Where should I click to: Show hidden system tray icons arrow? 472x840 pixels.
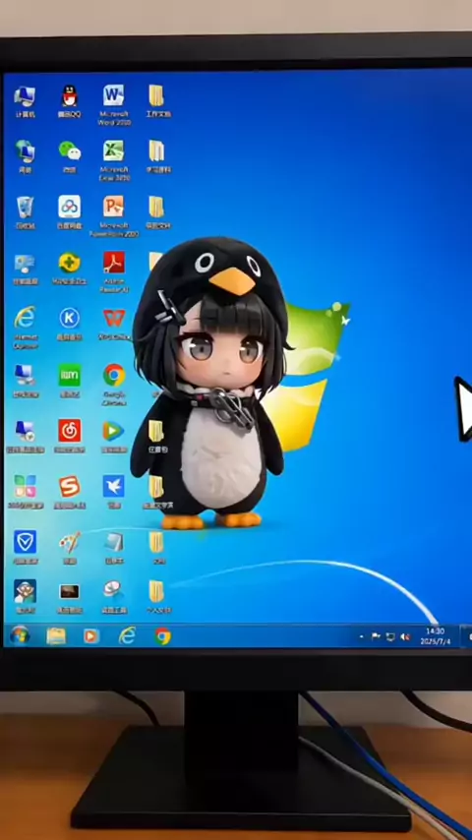tap(361, 637)
